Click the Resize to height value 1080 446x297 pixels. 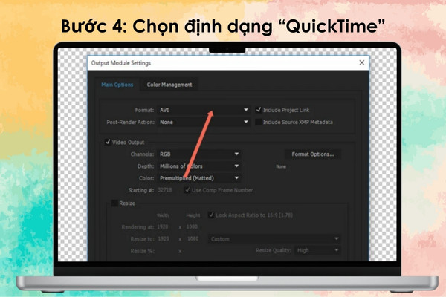[x=193, y=239]
